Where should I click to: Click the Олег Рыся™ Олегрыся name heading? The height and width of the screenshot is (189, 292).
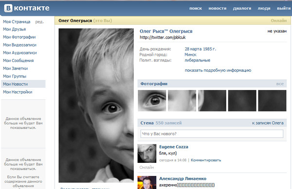click(166, 31)
